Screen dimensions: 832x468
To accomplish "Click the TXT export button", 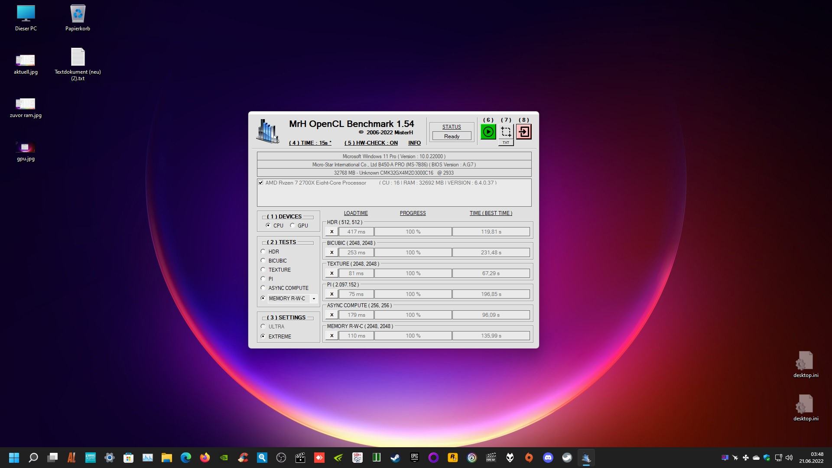I will (506, 143).
